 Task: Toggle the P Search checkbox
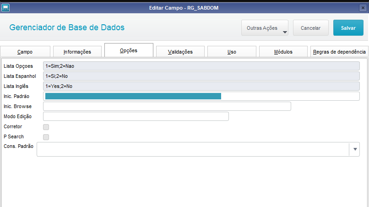46,137
